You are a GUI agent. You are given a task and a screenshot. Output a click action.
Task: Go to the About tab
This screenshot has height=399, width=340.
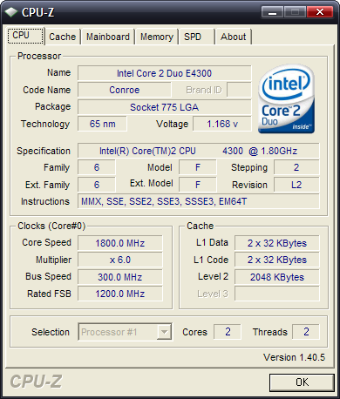coord(234,37)
